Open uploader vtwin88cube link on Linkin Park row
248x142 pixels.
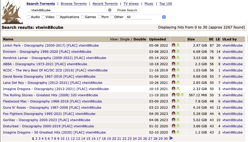(232, 45)
